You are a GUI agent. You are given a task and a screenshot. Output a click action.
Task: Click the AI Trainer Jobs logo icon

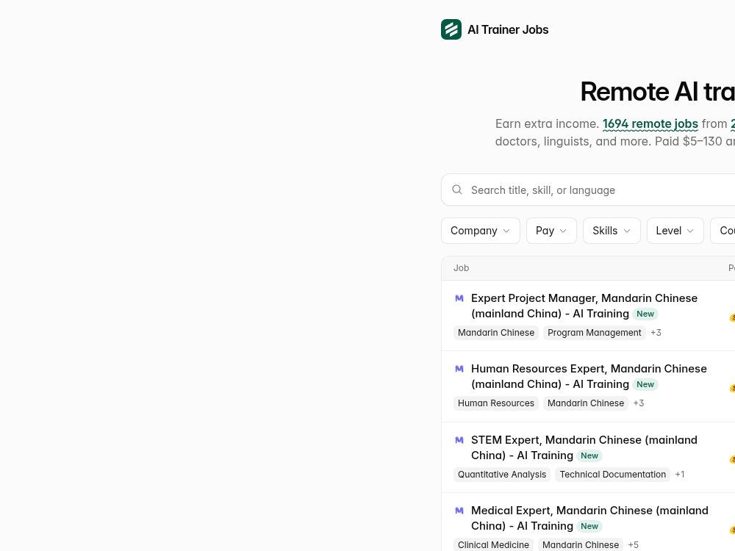tap(451, 29)
